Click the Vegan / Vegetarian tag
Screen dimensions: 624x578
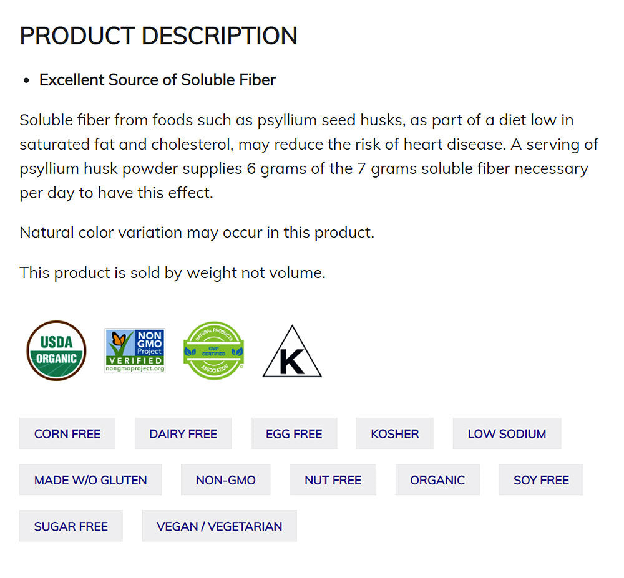point(219,526)
